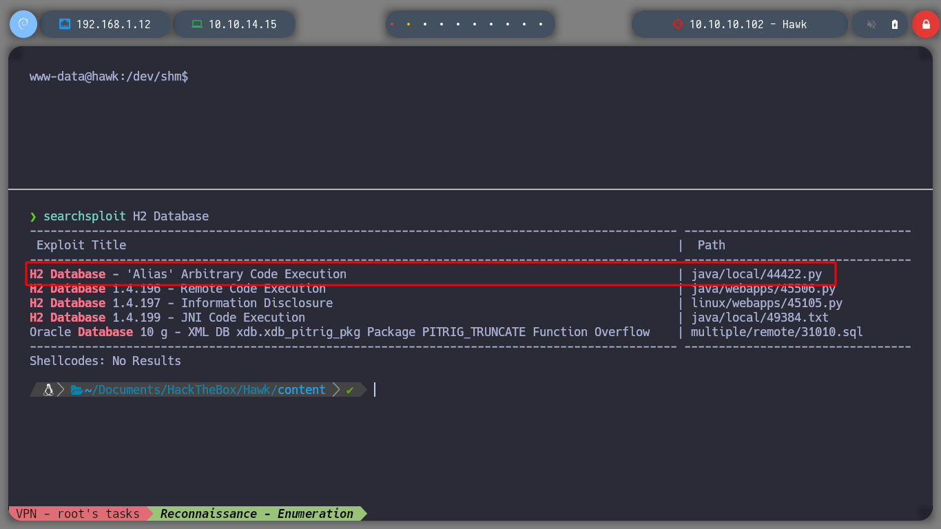Click the green laptop VPN icon
The width and height of the screenshot is (941, 529).
[197, 24]
